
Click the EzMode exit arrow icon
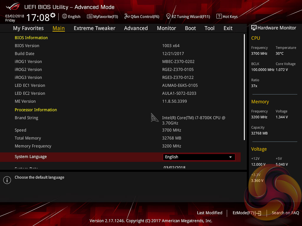tap(258, 213)
